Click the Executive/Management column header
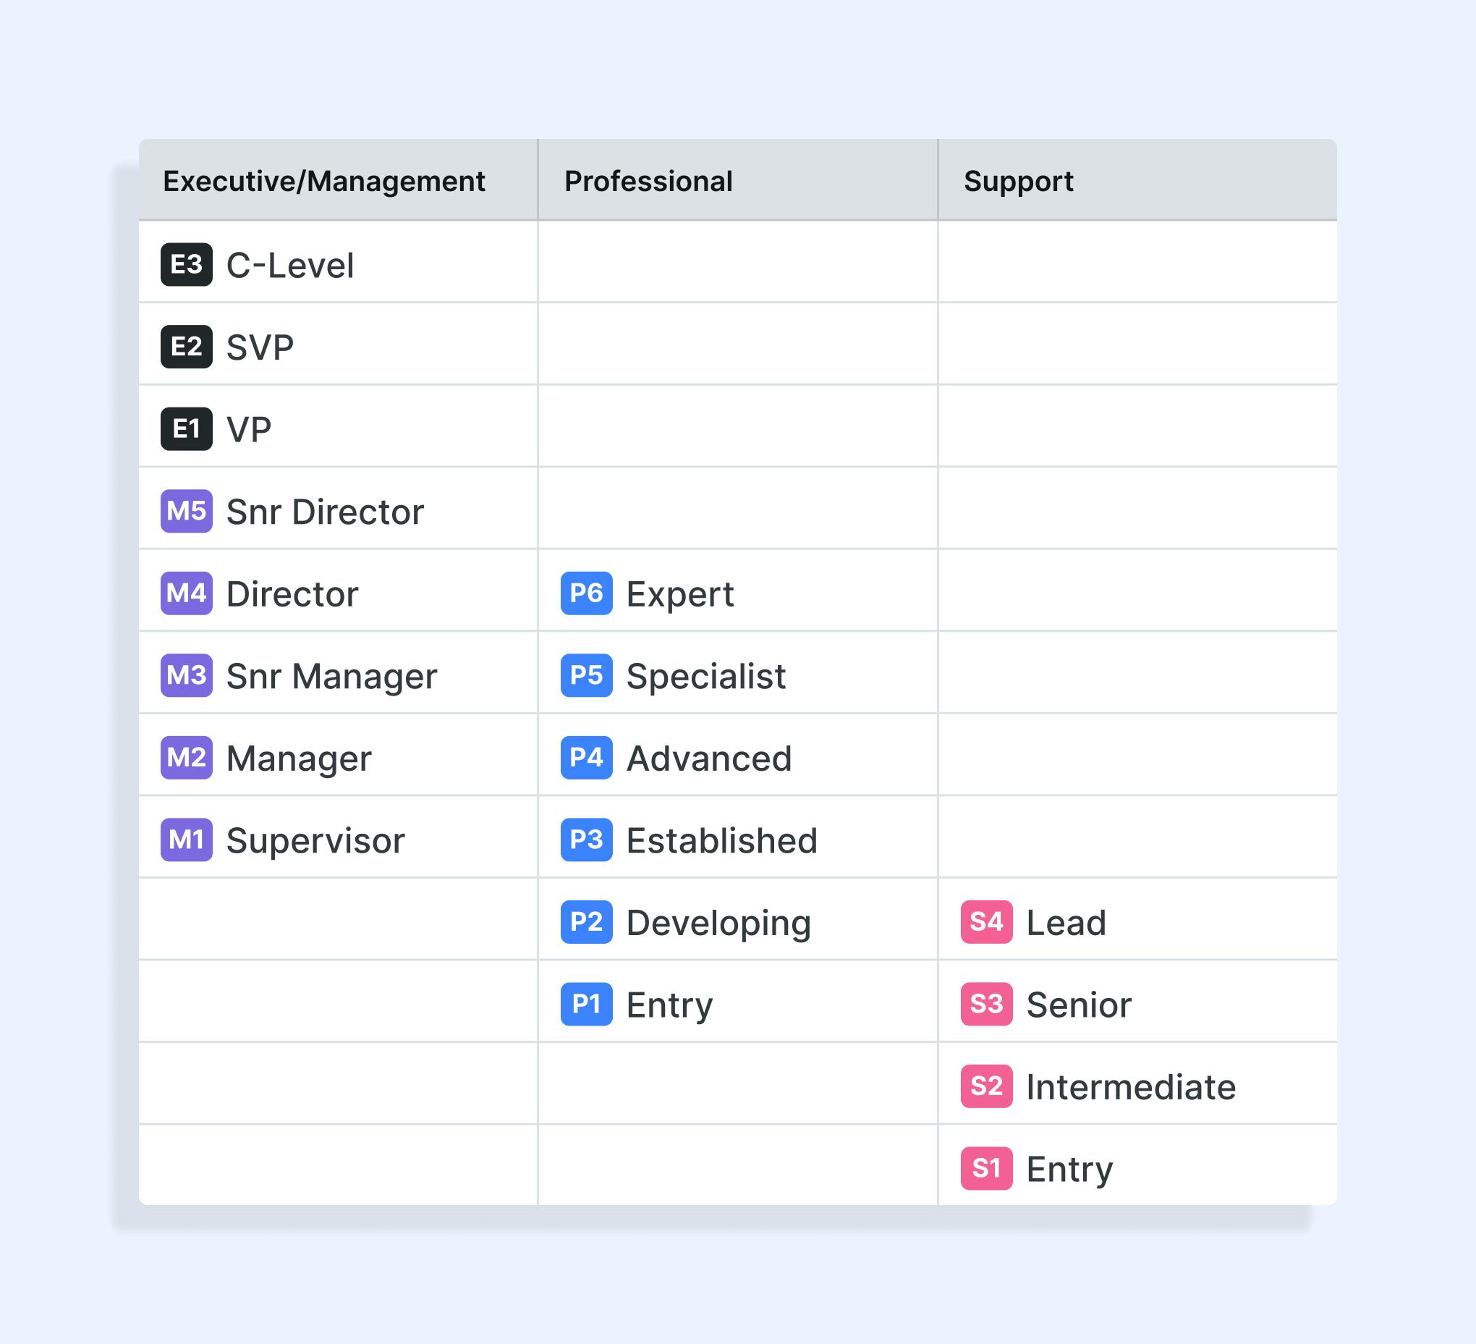Screen dimensions: 1476x1344 (x=323, y=181)
